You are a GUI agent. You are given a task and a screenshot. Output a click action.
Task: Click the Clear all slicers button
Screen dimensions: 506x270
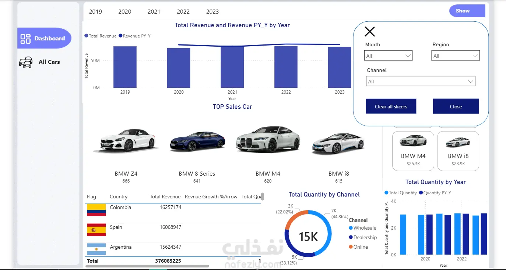(391, 106)
